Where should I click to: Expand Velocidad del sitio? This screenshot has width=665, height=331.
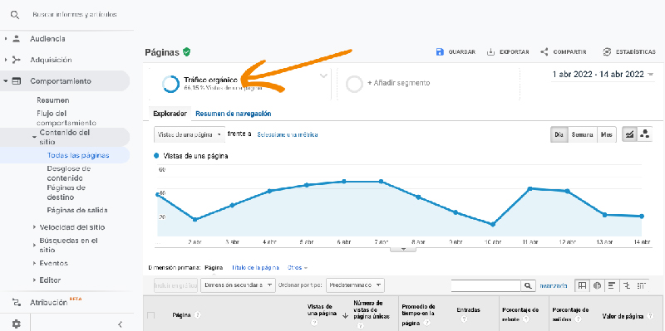(x=34, y=227)
